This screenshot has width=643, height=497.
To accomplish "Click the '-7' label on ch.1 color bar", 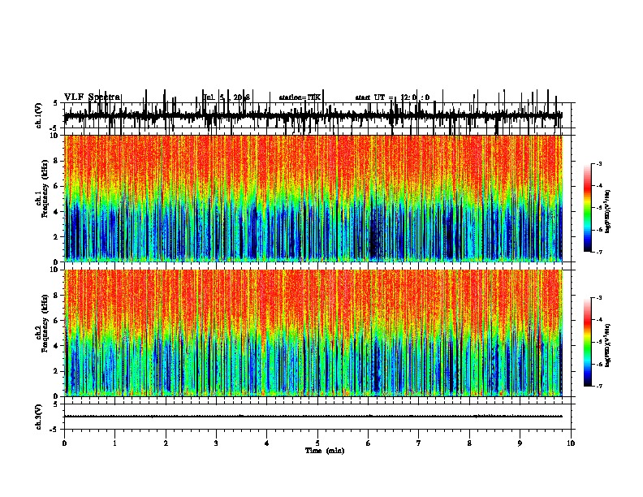I will [x=598, y=252].
